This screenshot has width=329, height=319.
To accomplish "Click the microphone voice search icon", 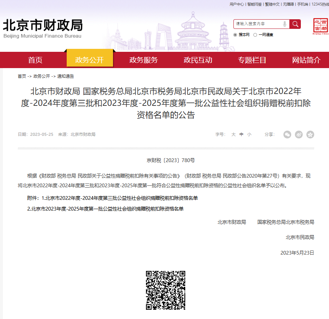I will point(285,24).
